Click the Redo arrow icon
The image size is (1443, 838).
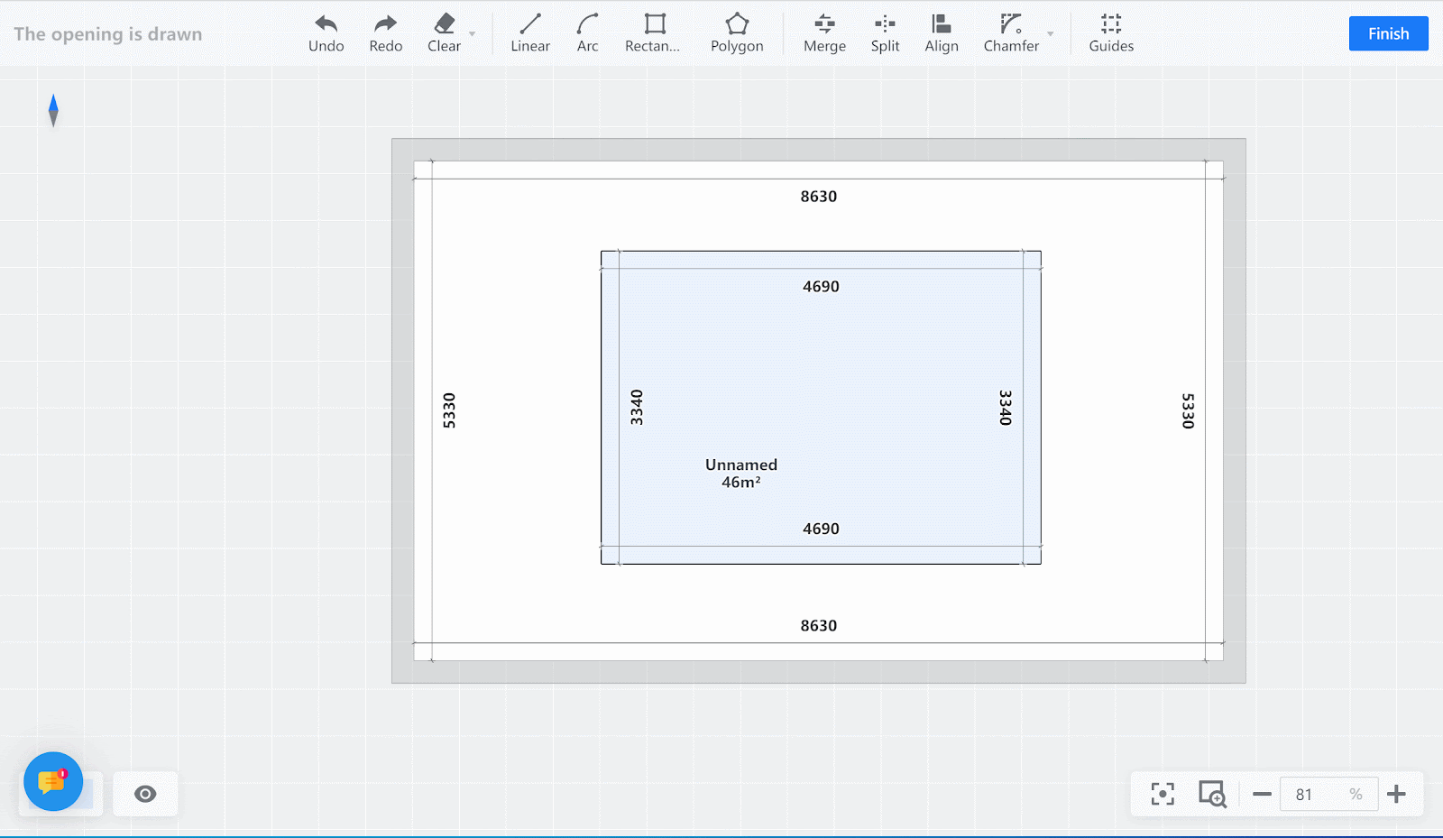pos(385,24)
